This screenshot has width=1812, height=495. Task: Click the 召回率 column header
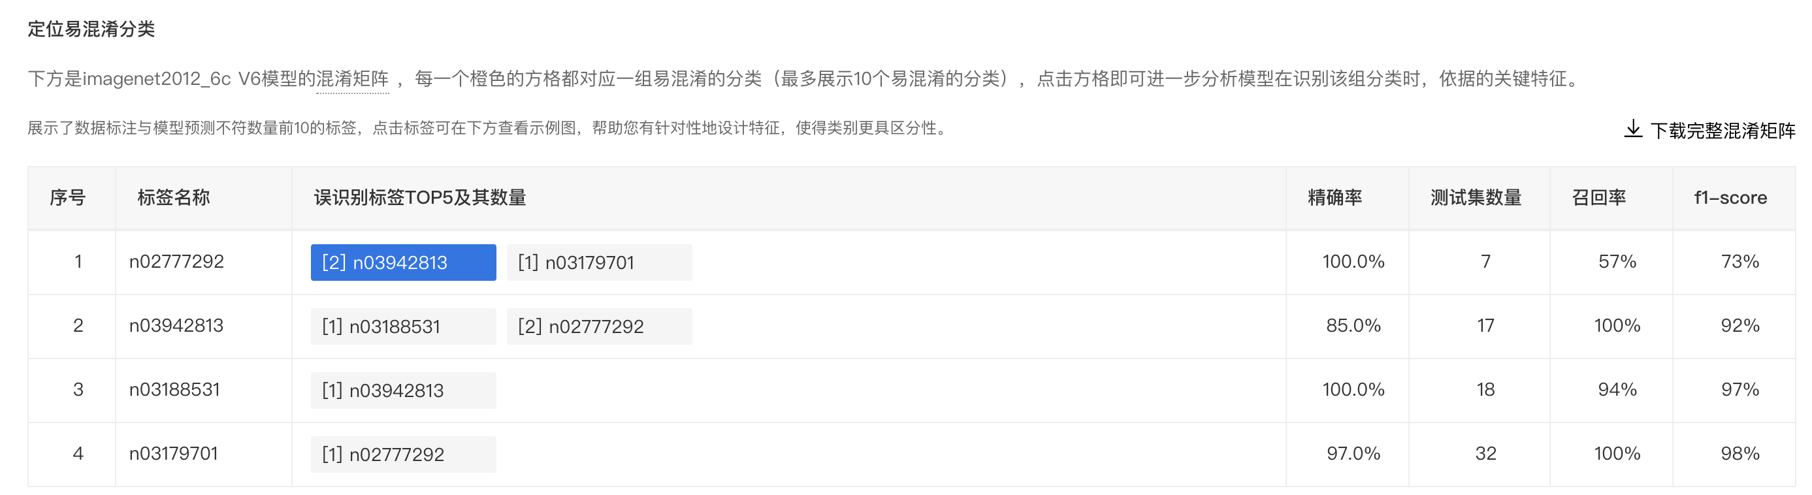[1598, 198]
